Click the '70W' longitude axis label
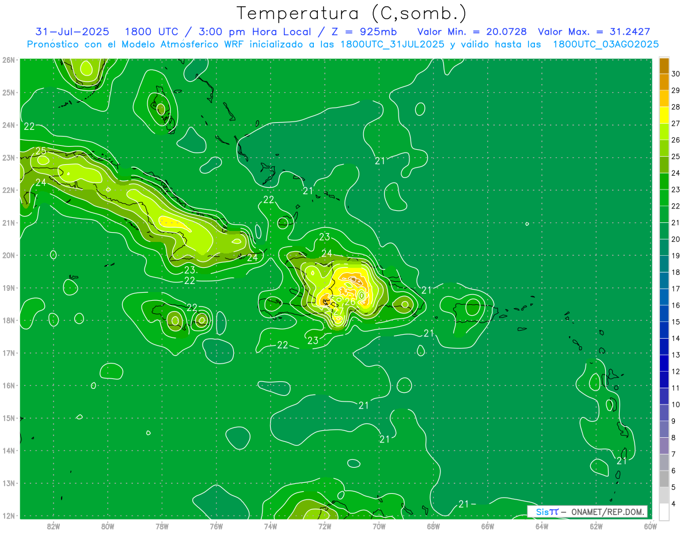The width and height of the screenshot is (691, 534). click(x=379, y=525)
